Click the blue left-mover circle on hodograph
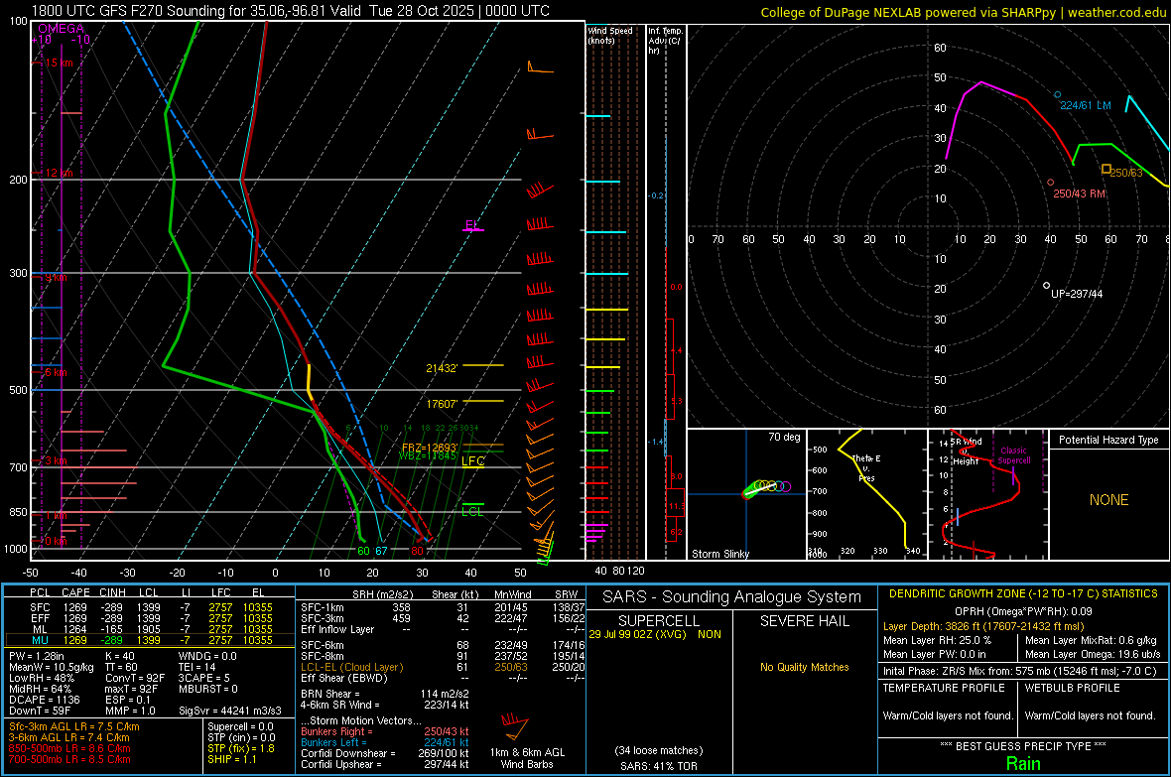 (1058, 95)
